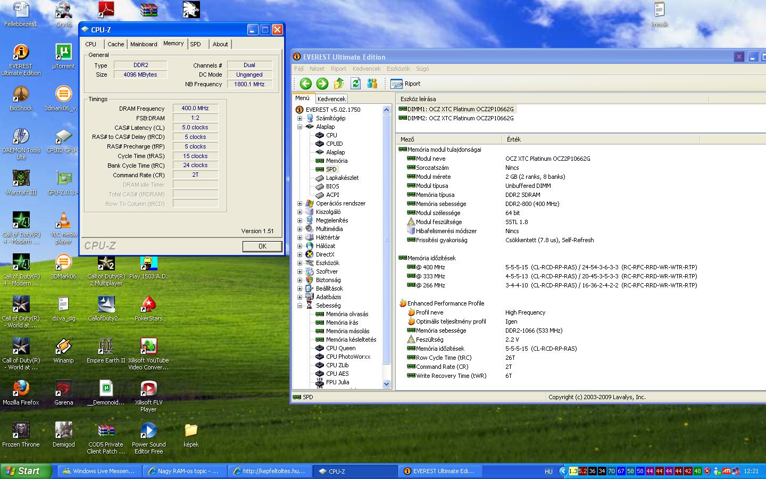This screenshot has height=479, width=766.
Task: Expand the Kiszolgáló tree node
Action: 299,212
